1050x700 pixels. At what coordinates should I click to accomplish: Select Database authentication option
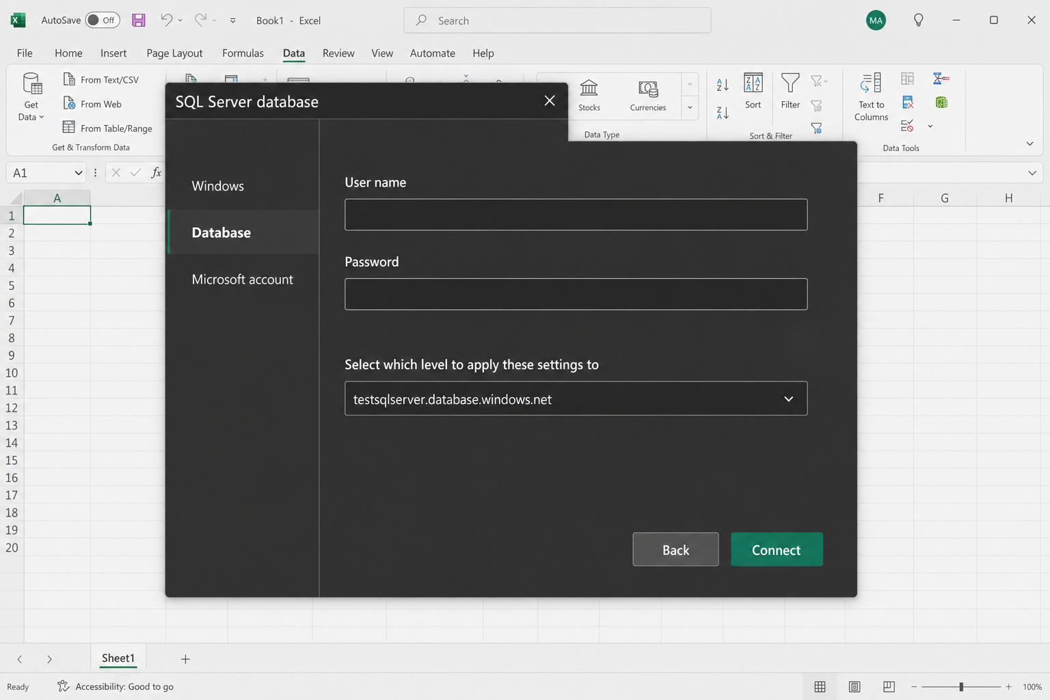243,232
